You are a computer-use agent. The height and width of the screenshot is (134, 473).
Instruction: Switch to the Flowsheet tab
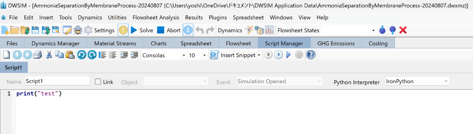(239, 43)
